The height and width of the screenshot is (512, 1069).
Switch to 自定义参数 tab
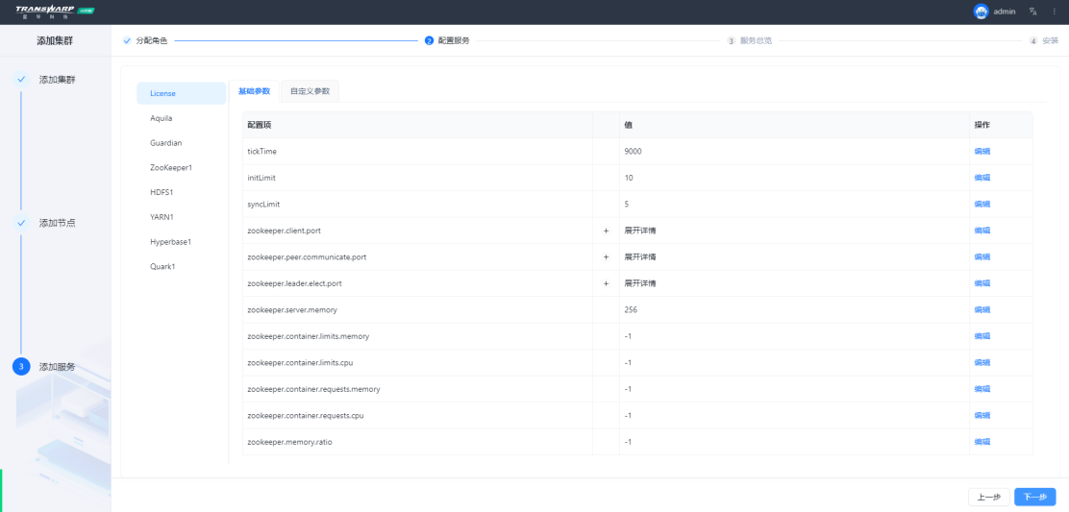tap(310, 91)
